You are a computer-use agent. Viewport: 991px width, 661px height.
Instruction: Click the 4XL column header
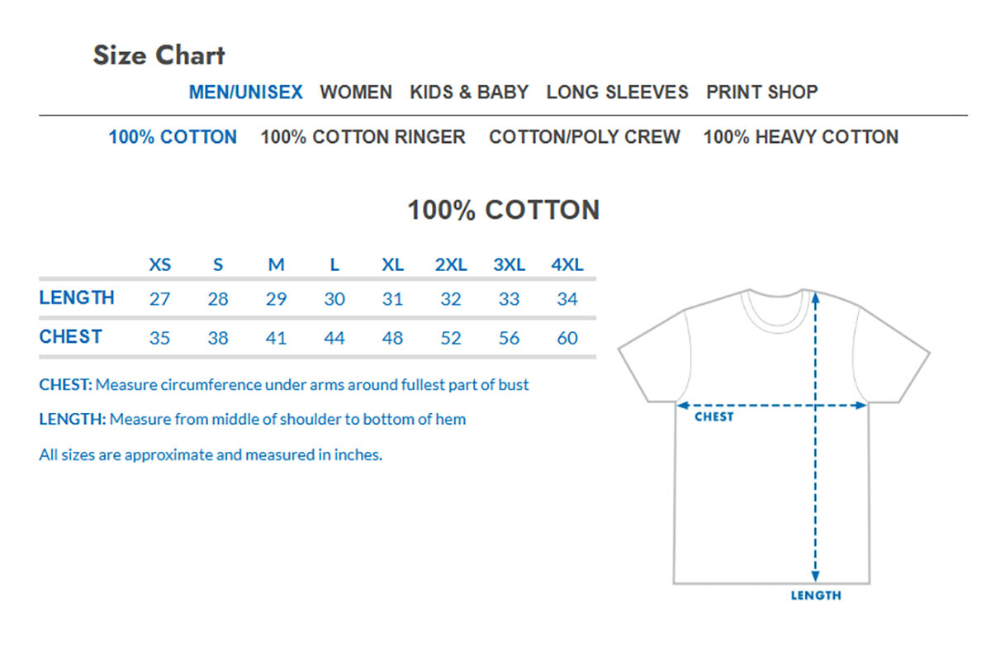567,265
